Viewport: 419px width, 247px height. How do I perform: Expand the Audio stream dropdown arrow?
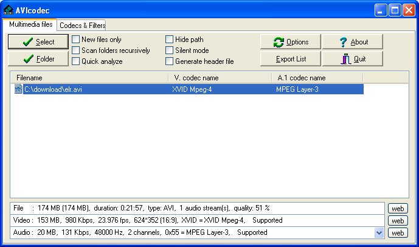pyautogui.click(x=379, y=232)
